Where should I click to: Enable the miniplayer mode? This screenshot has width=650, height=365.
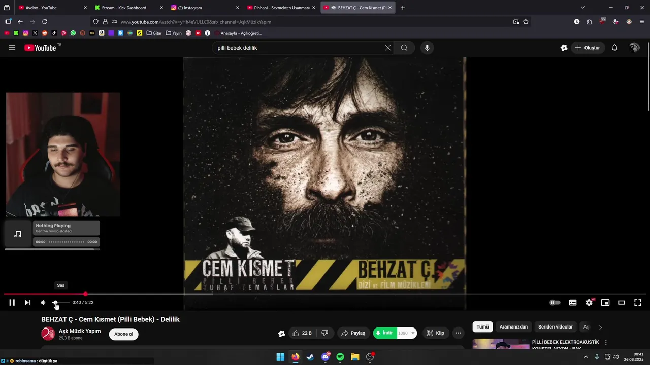click(605, 303)
